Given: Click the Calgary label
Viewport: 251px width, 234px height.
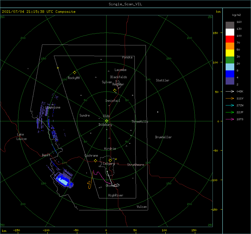Looking at the screenshot, I should (x=109, y=164).
